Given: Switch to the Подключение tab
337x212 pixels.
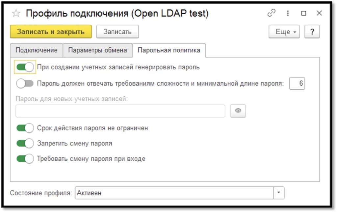Looking at the screenshot, I should pyautogui.click(x=36, y=50).
